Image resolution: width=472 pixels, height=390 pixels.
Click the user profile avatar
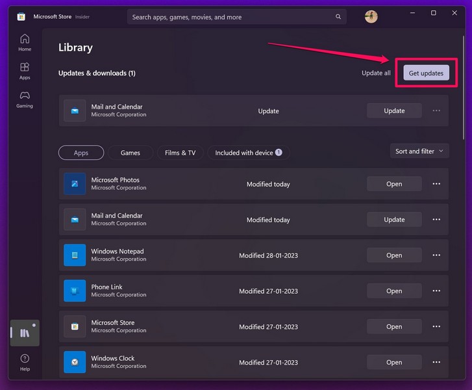(371, 17)
